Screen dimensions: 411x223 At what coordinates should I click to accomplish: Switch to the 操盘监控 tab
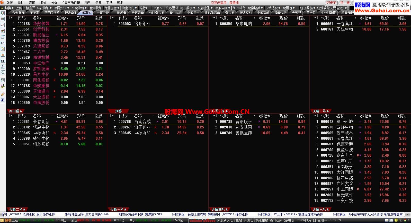click(281, 13)
